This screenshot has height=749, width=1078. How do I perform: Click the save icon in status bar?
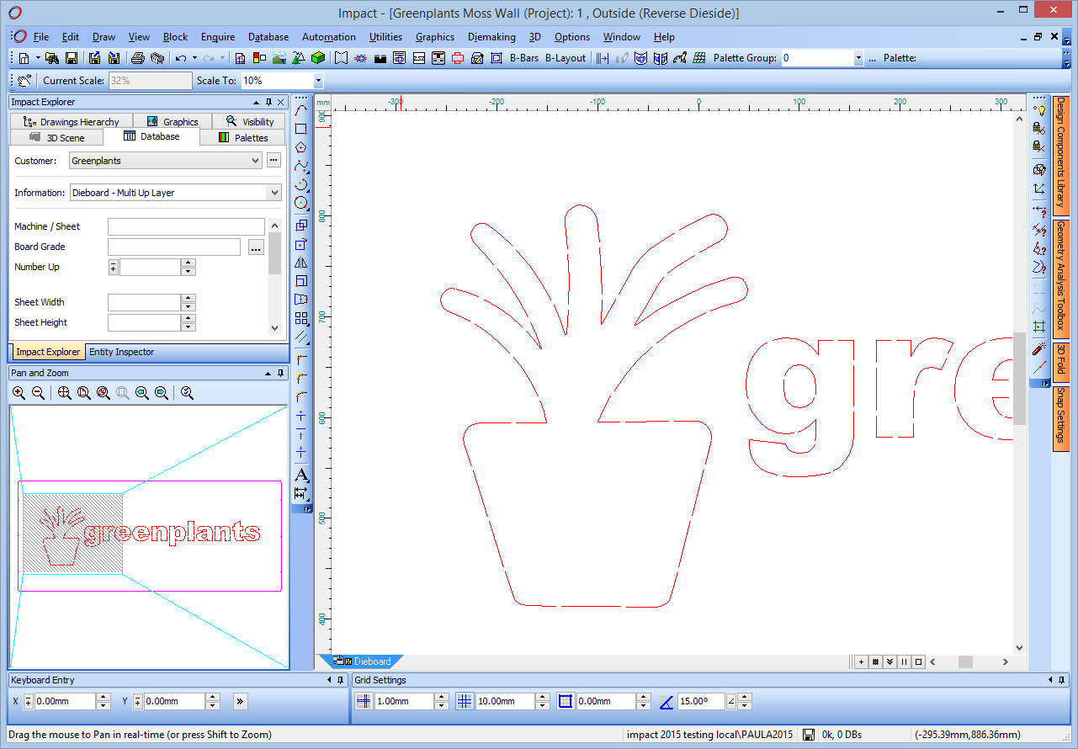pos(808,735)
